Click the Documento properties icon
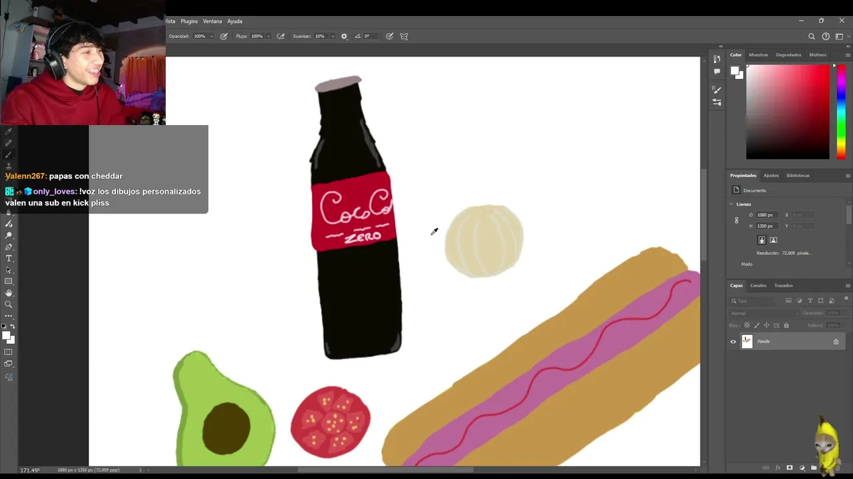This screenshot has height=479, width=853. [736, 190]
